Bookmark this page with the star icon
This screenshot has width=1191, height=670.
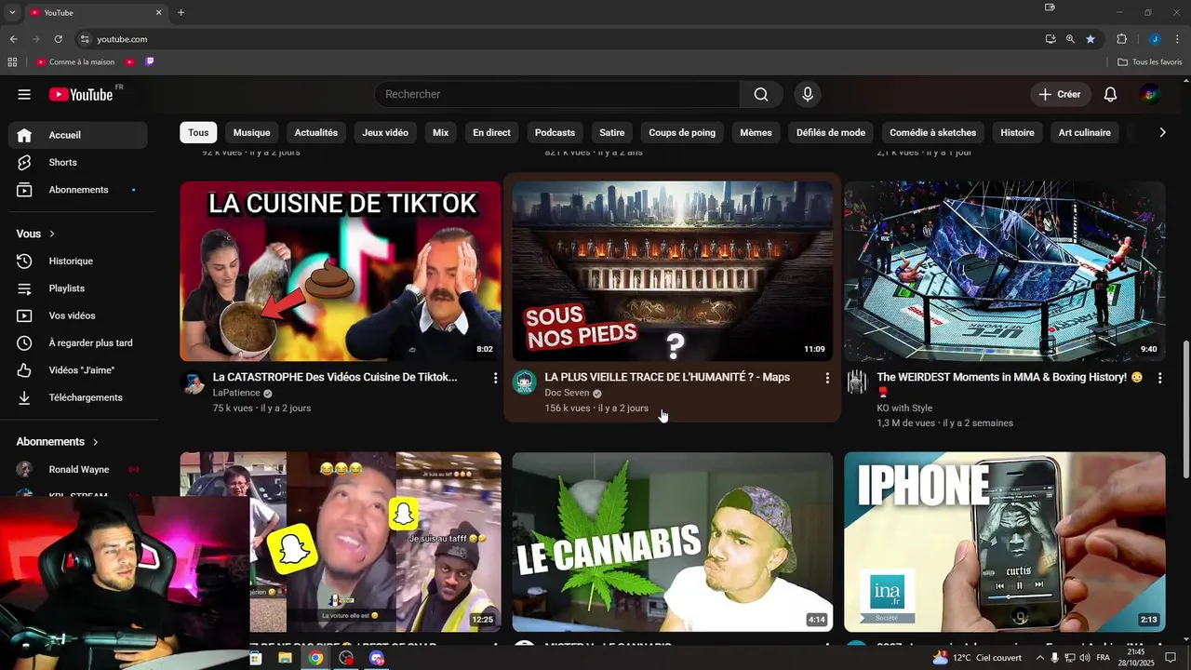1091,39
